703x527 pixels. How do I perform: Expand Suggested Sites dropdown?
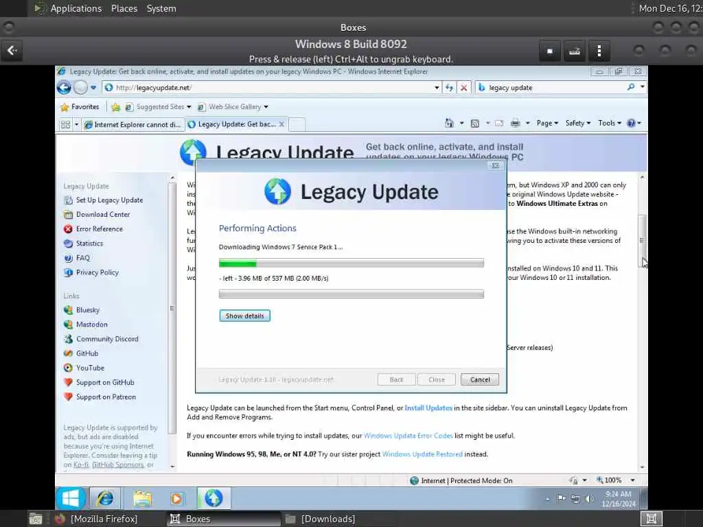coord(189,106)
